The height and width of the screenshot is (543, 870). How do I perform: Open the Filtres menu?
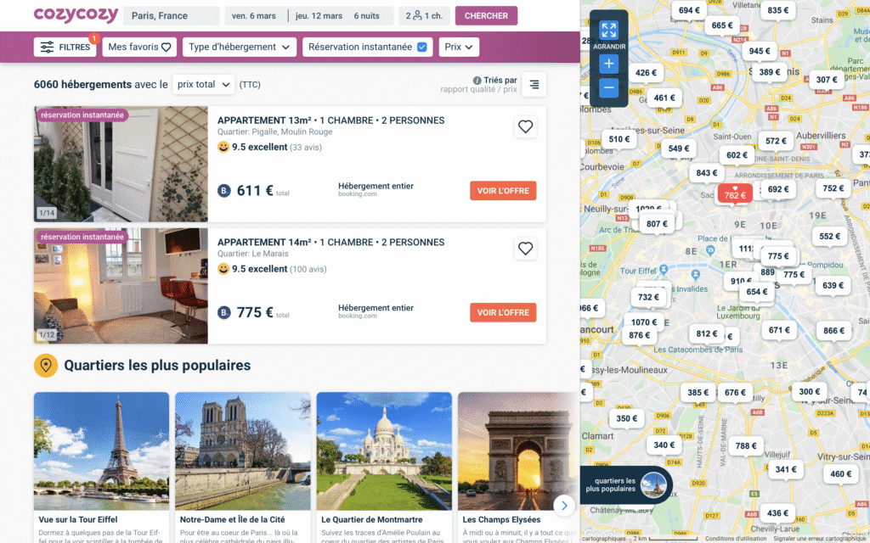[x=65, y=47]
